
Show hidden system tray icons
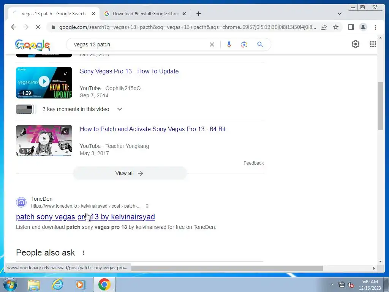pyautogui.click(x=332, y=285)
